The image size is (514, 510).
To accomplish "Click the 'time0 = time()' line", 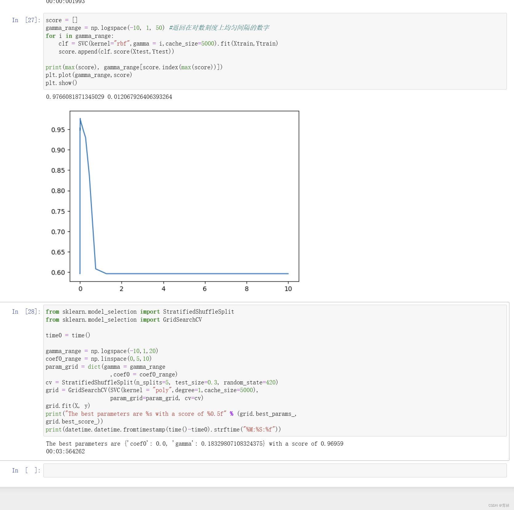I will [68, 335].
